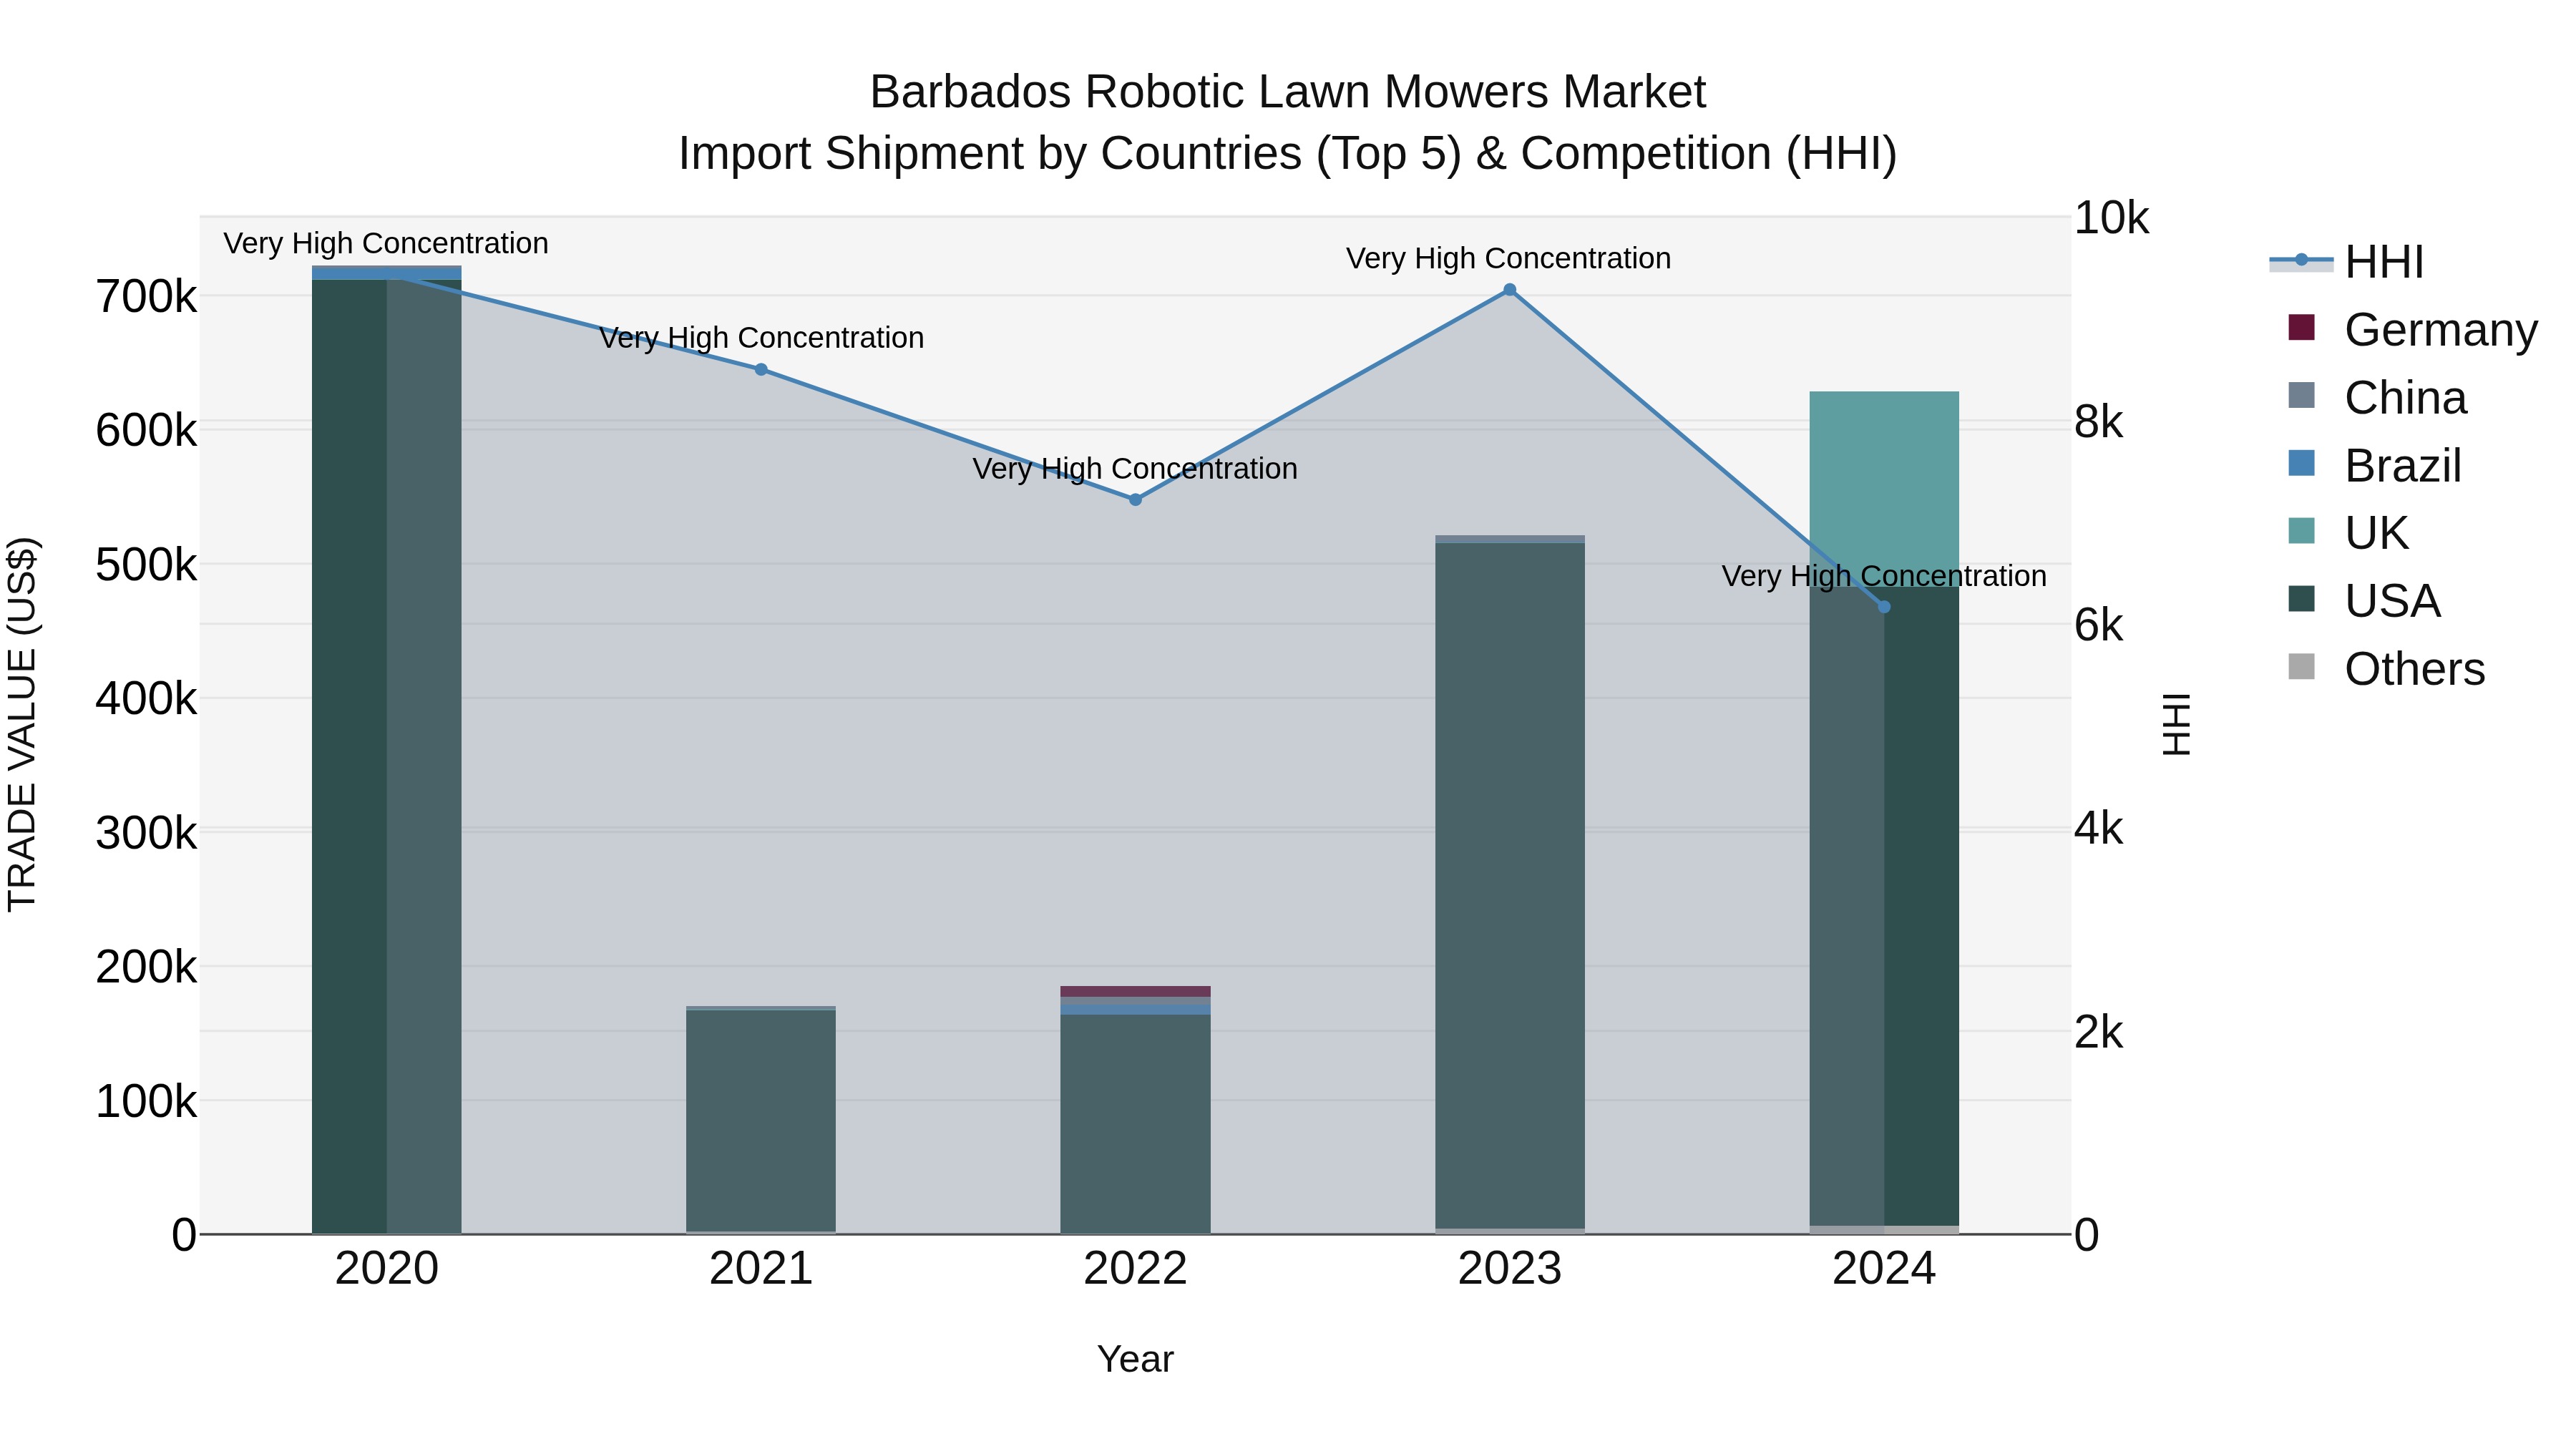
Task: Click Very High Concentration annotation for 2024
Action: (1884, 576)
